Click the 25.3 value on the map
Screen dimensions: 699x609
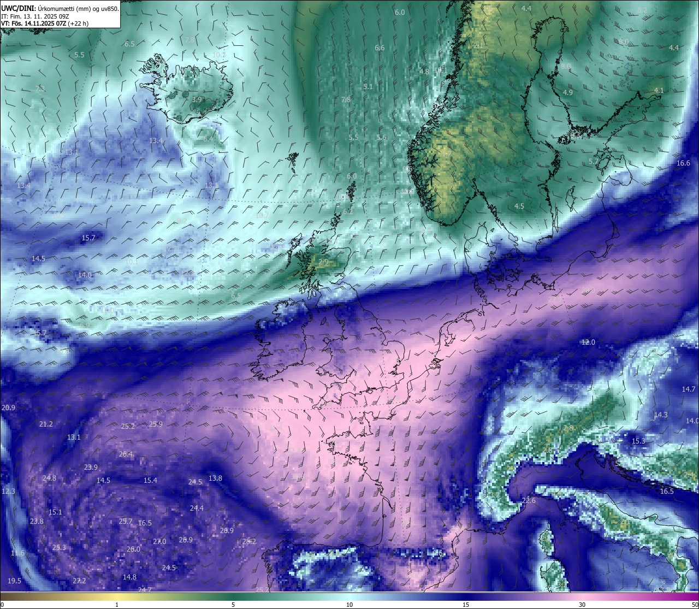(x=59, y=547)
